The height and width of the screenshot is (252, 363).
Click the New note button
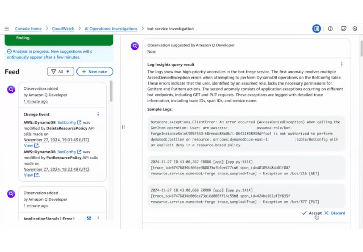click(95, 72)
